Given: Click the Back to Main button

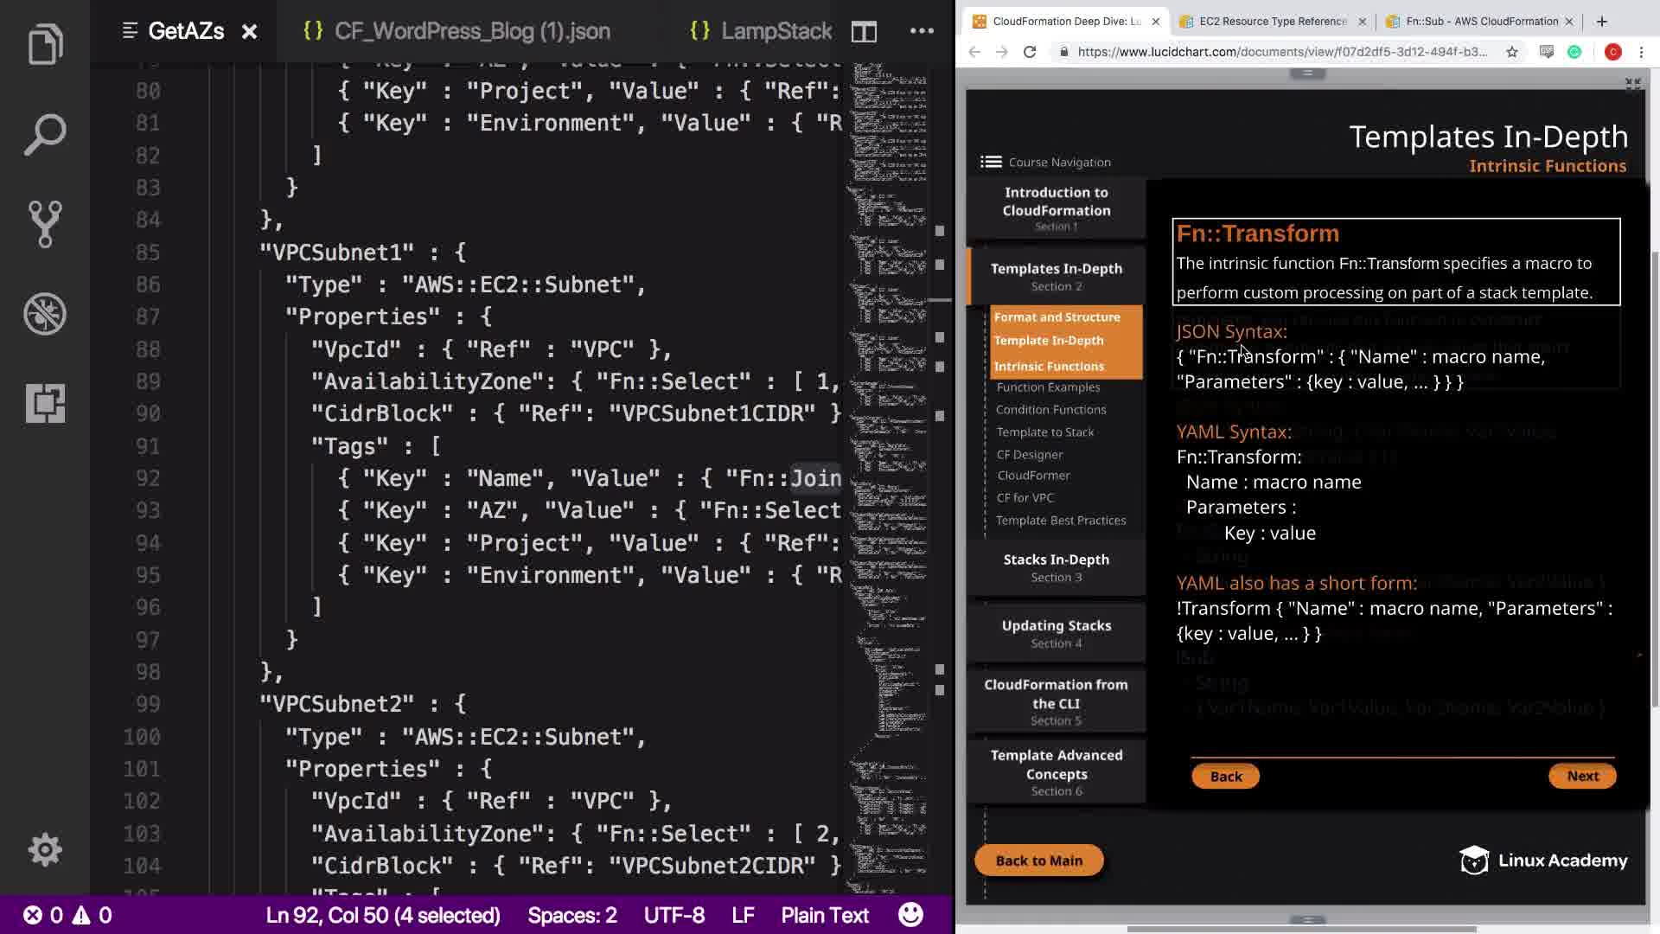Looking at the screenshot, I should point(1038,860).
